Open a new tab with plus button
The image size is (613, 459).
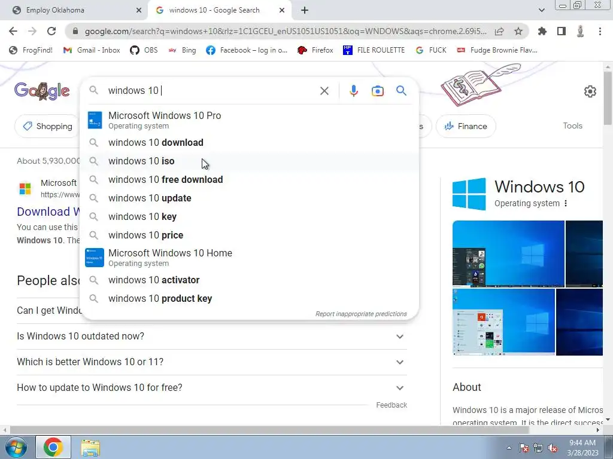coord(305,10)
